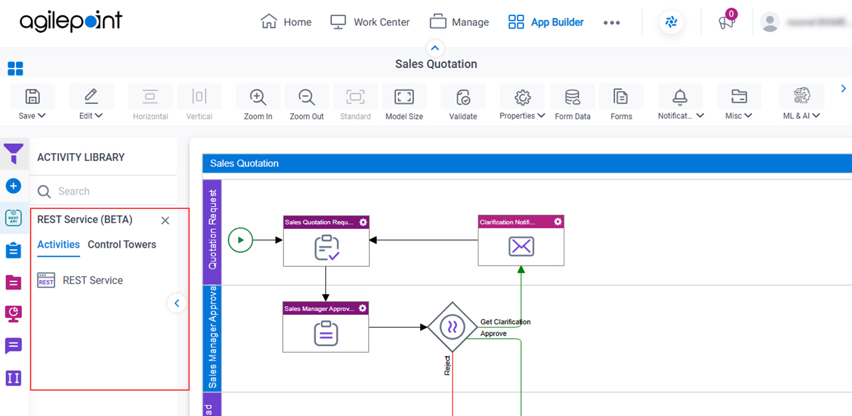Image resolution: width=852 pixels, height=416 pixels.
Task: Select the Sales Manager Approval swimlane header
Action: tap(212, 338)
